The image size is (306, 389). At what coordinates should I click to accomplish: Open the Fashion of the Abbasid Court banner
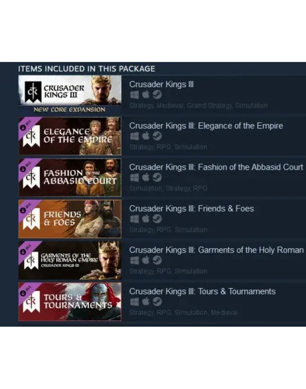coord(70,177)
